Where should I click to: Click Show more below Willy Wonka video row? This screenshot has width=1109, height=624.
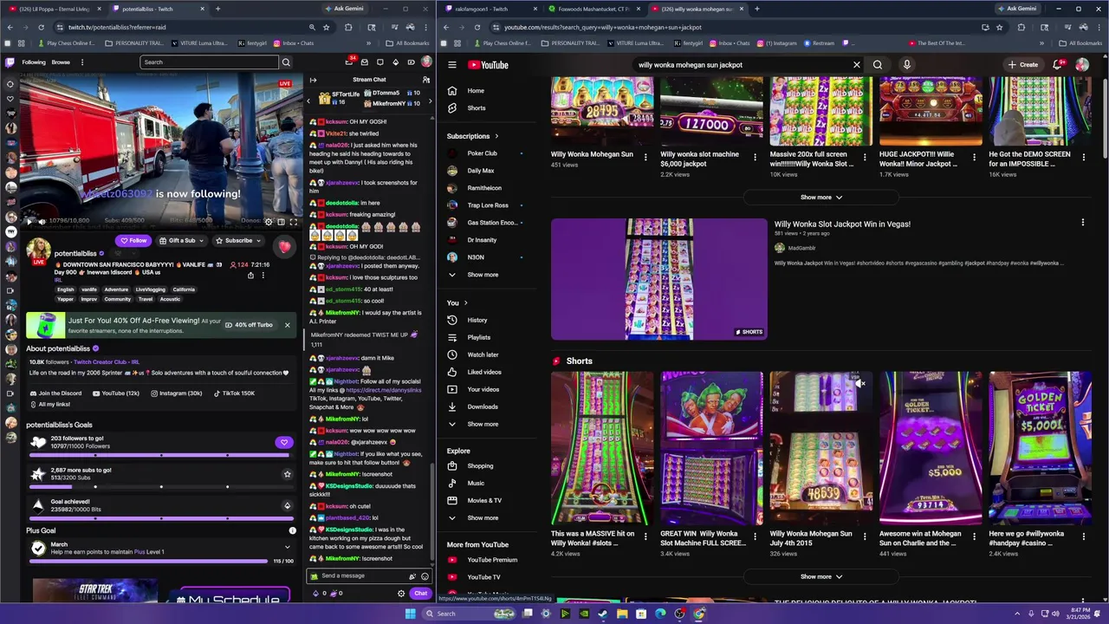click(820, 197)
